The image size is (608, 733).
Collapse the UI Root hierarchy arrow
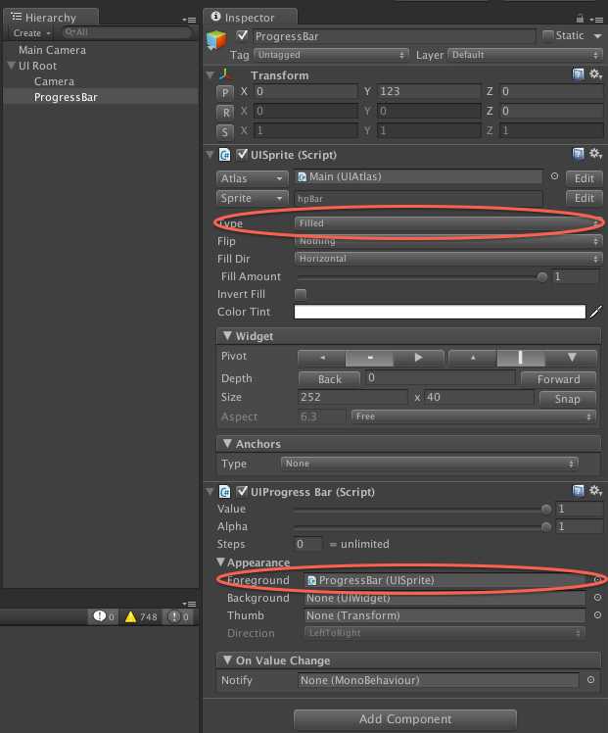click(11, 66)
